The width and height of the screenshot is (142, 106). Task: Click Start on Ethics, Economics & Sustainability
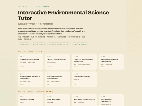coord(49,84)
